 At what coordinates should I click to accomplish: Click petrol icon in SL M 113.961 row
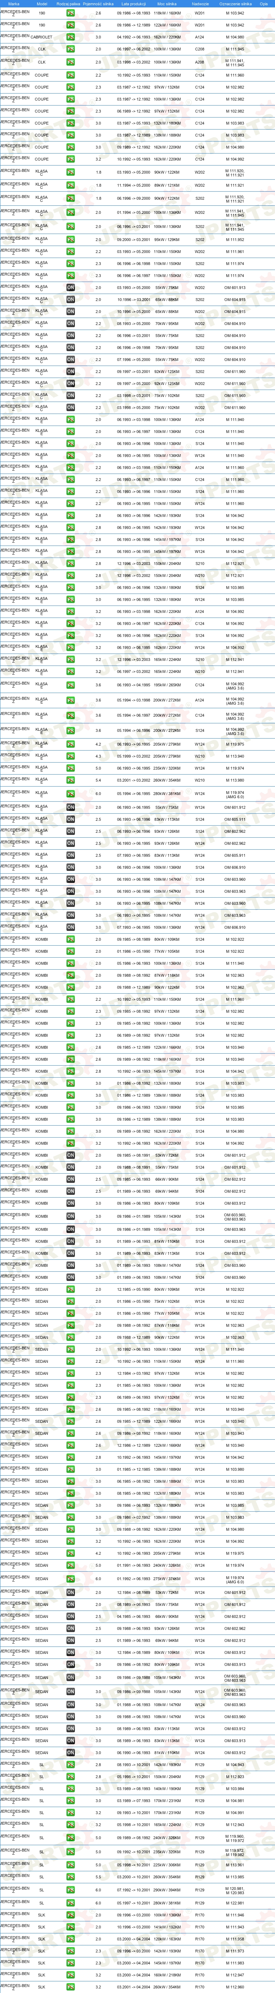coord(70,1865)
